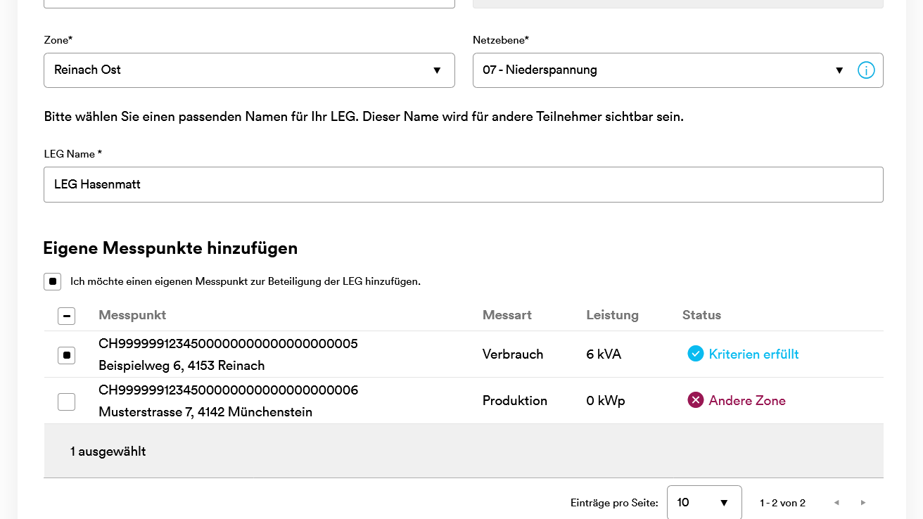Toggle select-all checkbox in table header
The height and width of the screenshot is (519, 923).
66,316
